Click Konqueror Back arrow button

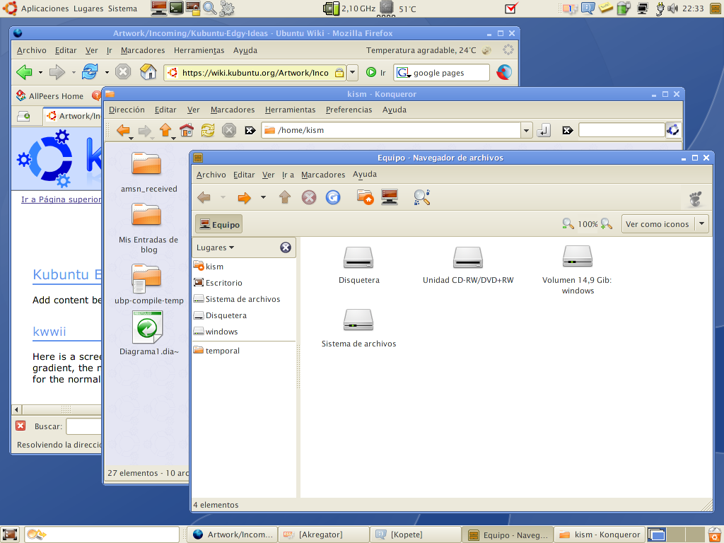click(123, 130)
